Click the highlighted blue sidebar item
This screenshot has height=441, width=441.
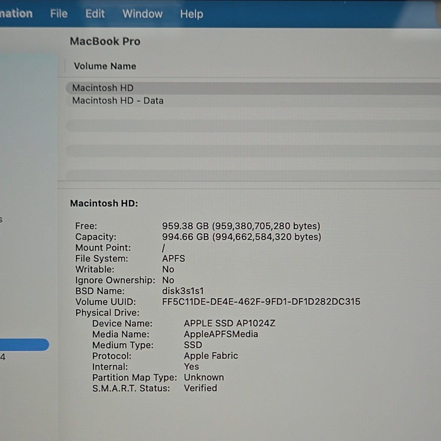24,345
